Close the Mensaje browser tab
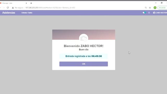Viewport: 167px width, 94px height. 26,3
